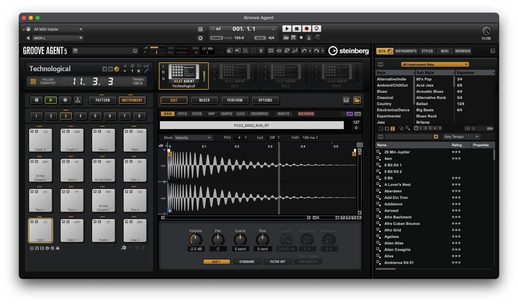Viewport: 518px width, 304px height.
Task: Mute the Crash 2 pad with M
Action: click(32, 131)
